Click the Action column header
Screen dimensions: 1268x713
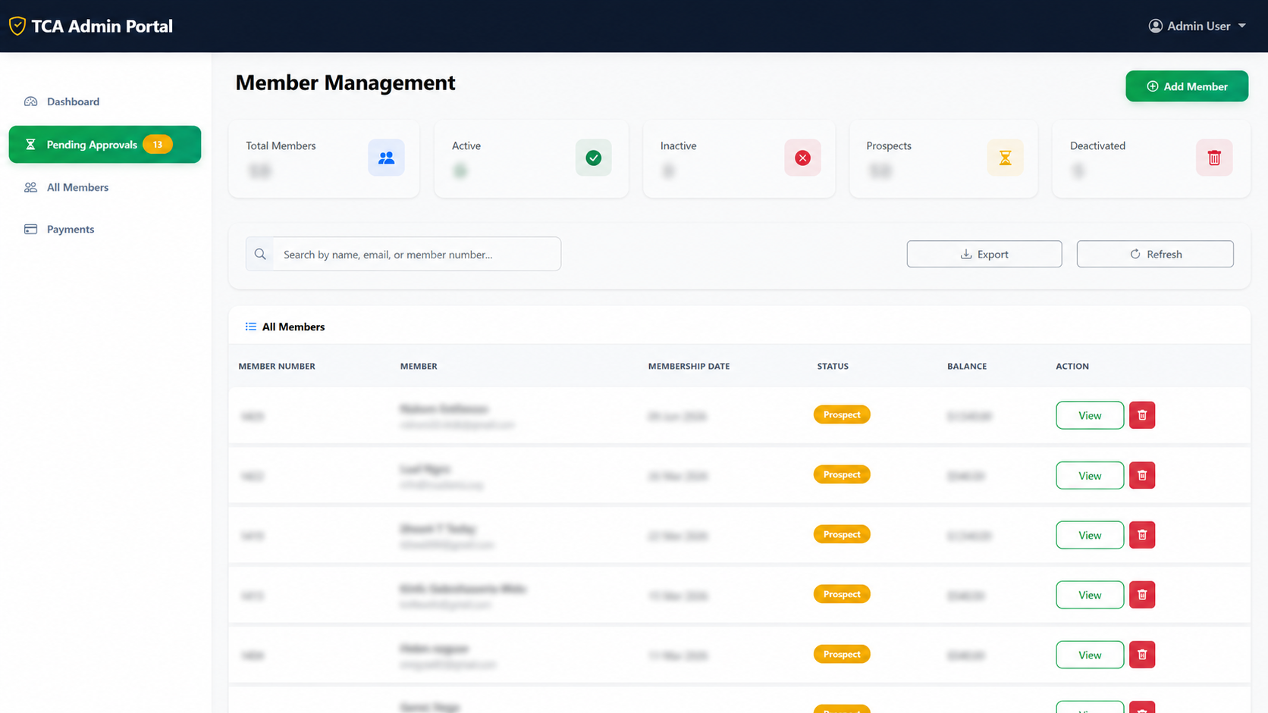(1072, 366)
